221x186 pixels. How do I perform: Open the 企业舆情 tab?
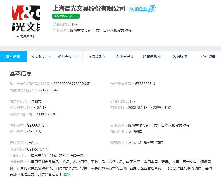[x=207, y=57]
